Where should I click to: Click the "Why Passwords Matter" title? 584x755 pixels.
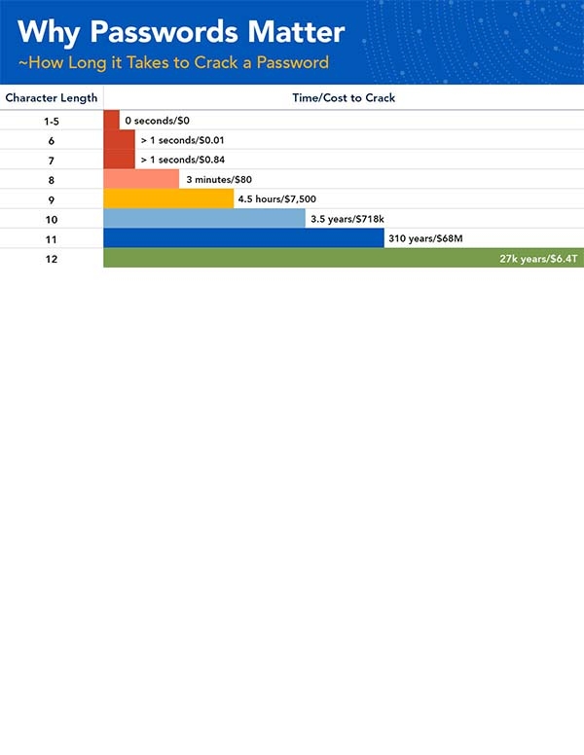point(181,32)
